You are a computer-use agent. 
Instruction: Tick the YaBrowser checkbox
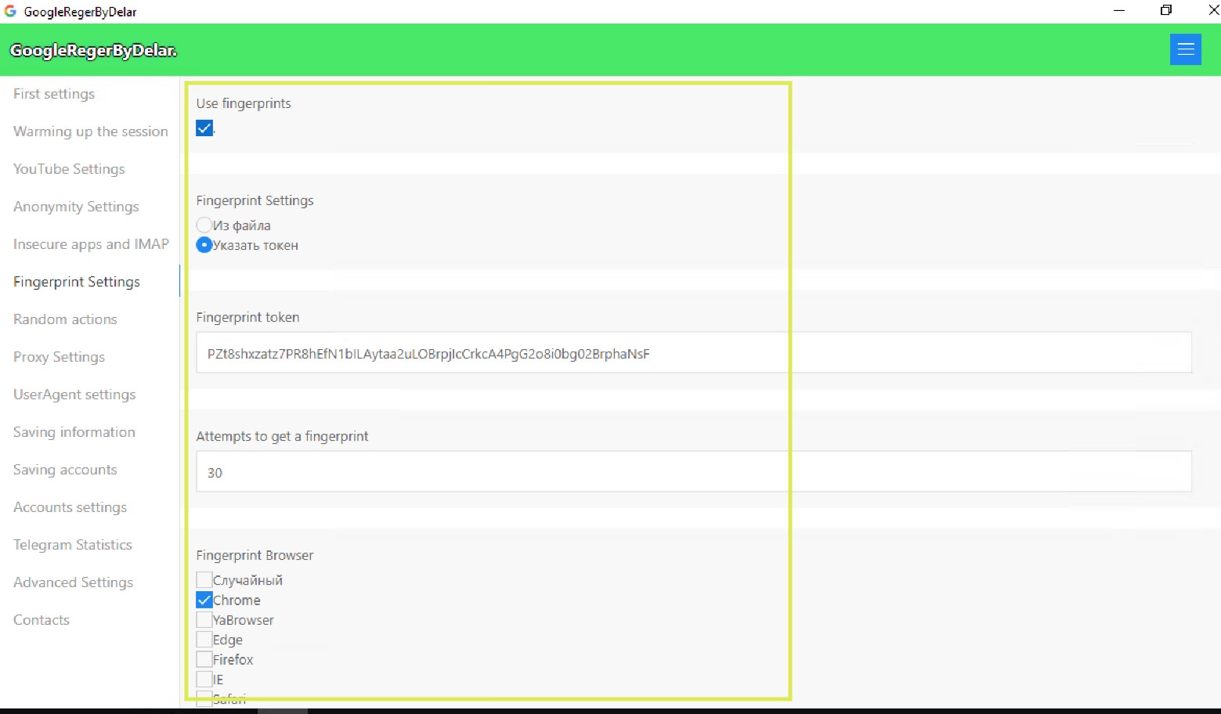point(204,620)
